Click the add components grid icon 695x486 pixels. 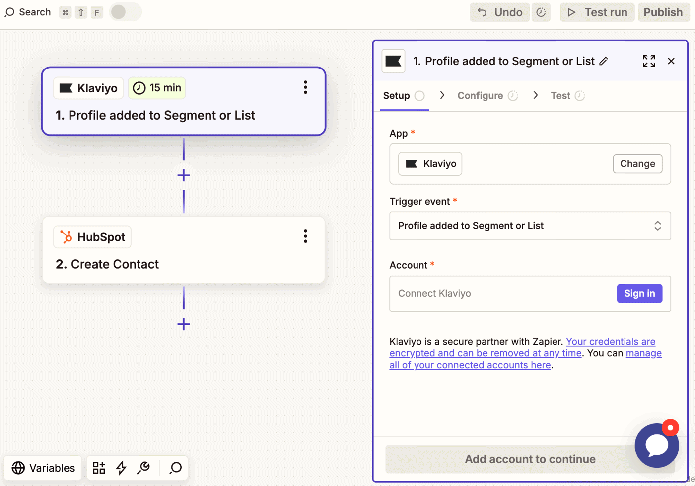(99, 468)
